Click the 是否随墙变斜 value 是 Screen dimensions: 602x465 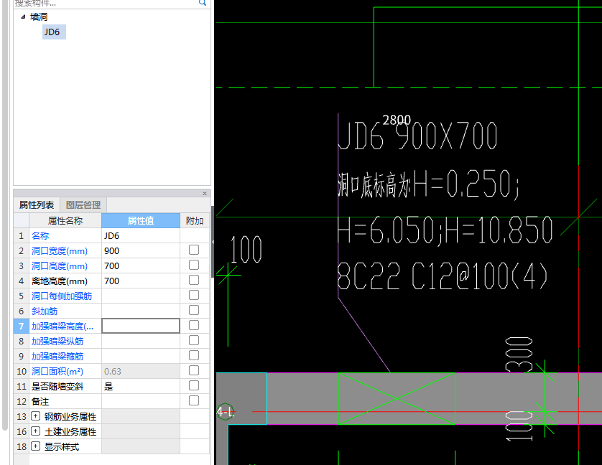point(141,386)
